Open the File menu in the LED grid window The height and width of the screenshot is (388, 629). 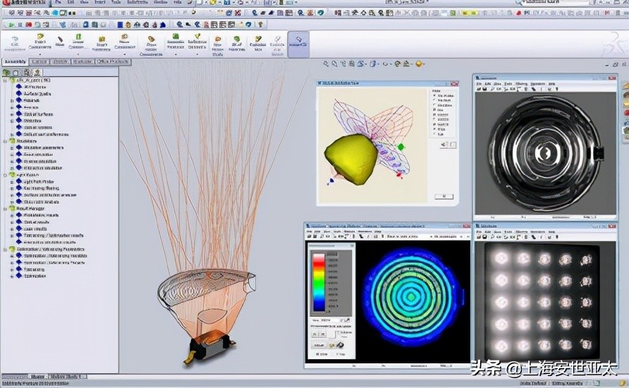[479, 232]
